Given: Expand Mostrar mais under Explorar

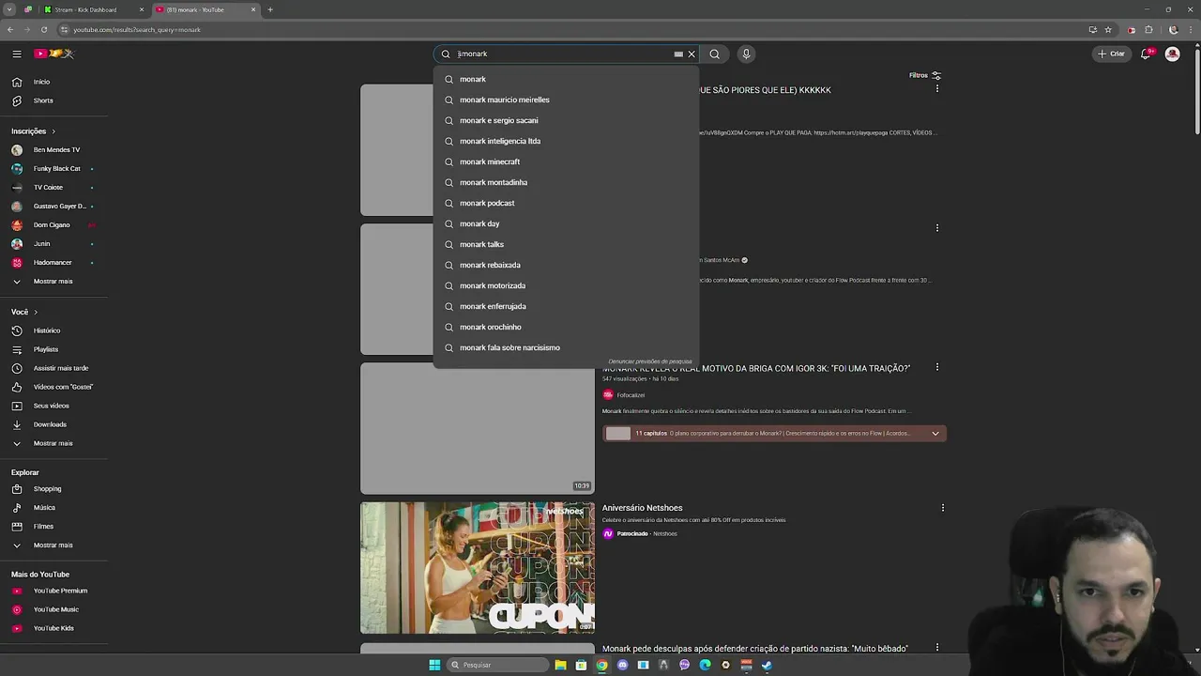Looking at the screenshot, I should point(53,545).
